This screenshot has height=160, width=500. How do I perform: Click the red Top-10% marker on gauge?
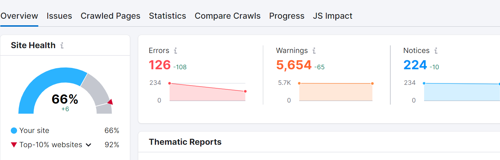point(110,102)
